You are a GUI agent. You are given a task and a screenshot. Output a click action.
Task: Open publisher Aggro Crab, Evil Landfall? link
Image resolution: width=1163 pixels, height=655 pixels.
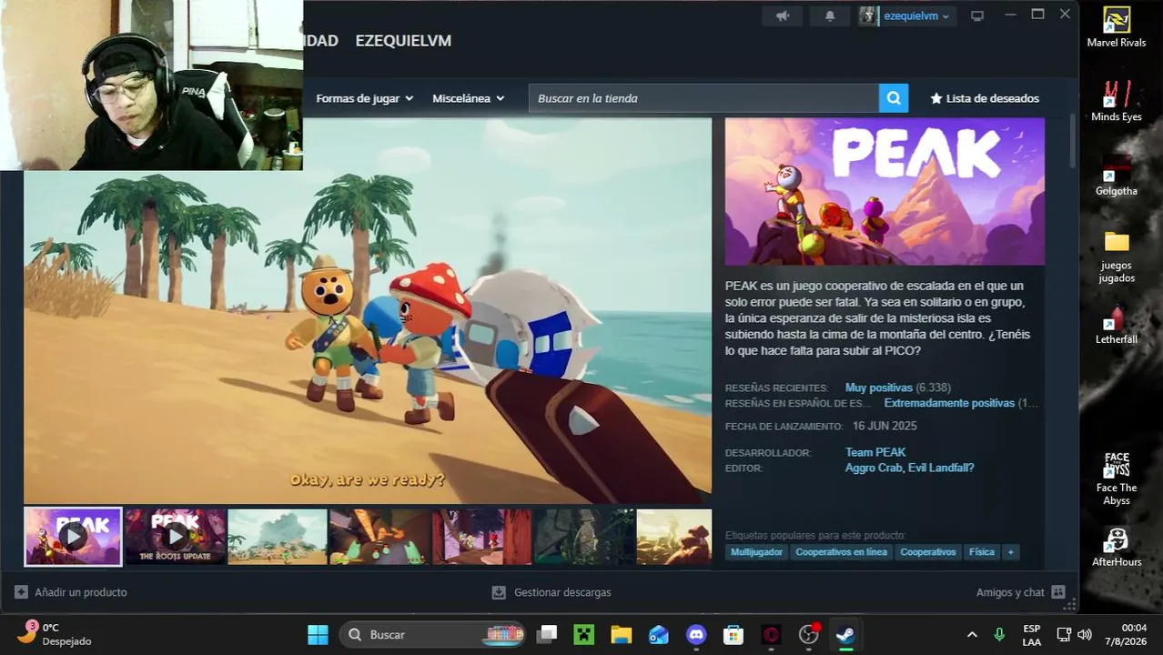point(909,468)
